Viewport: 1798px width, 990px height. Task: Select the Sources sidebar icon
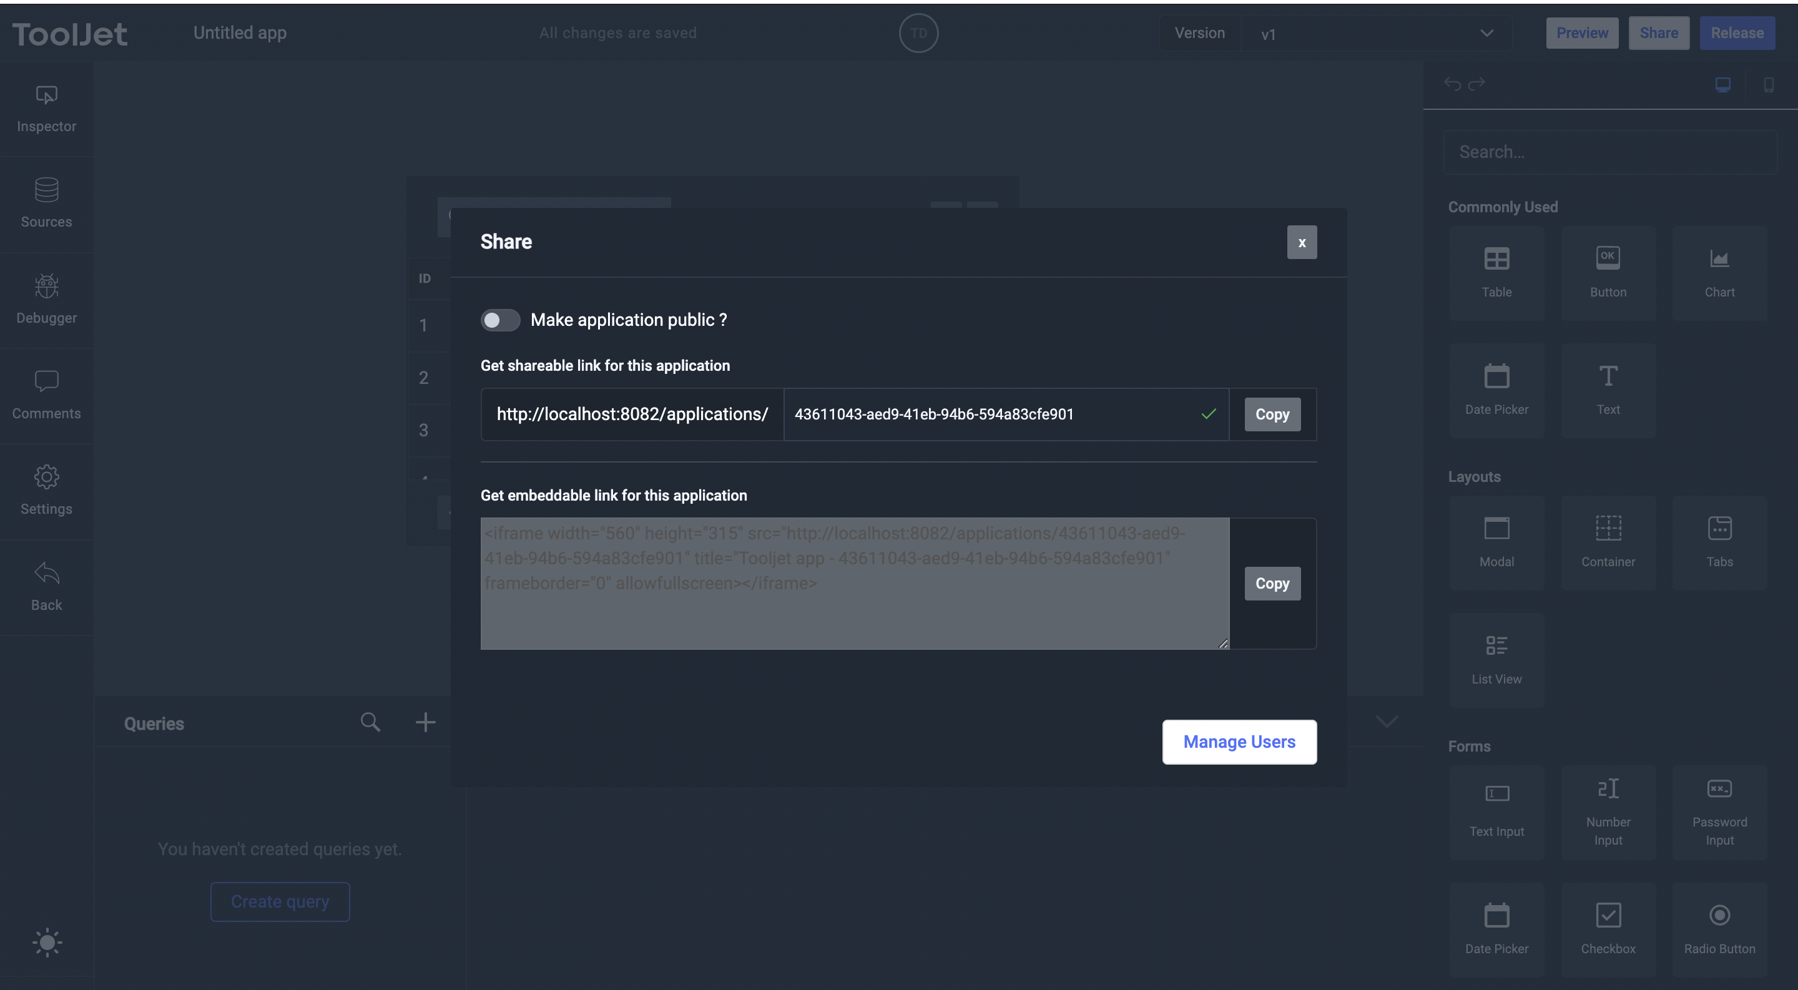pos(46,203)
